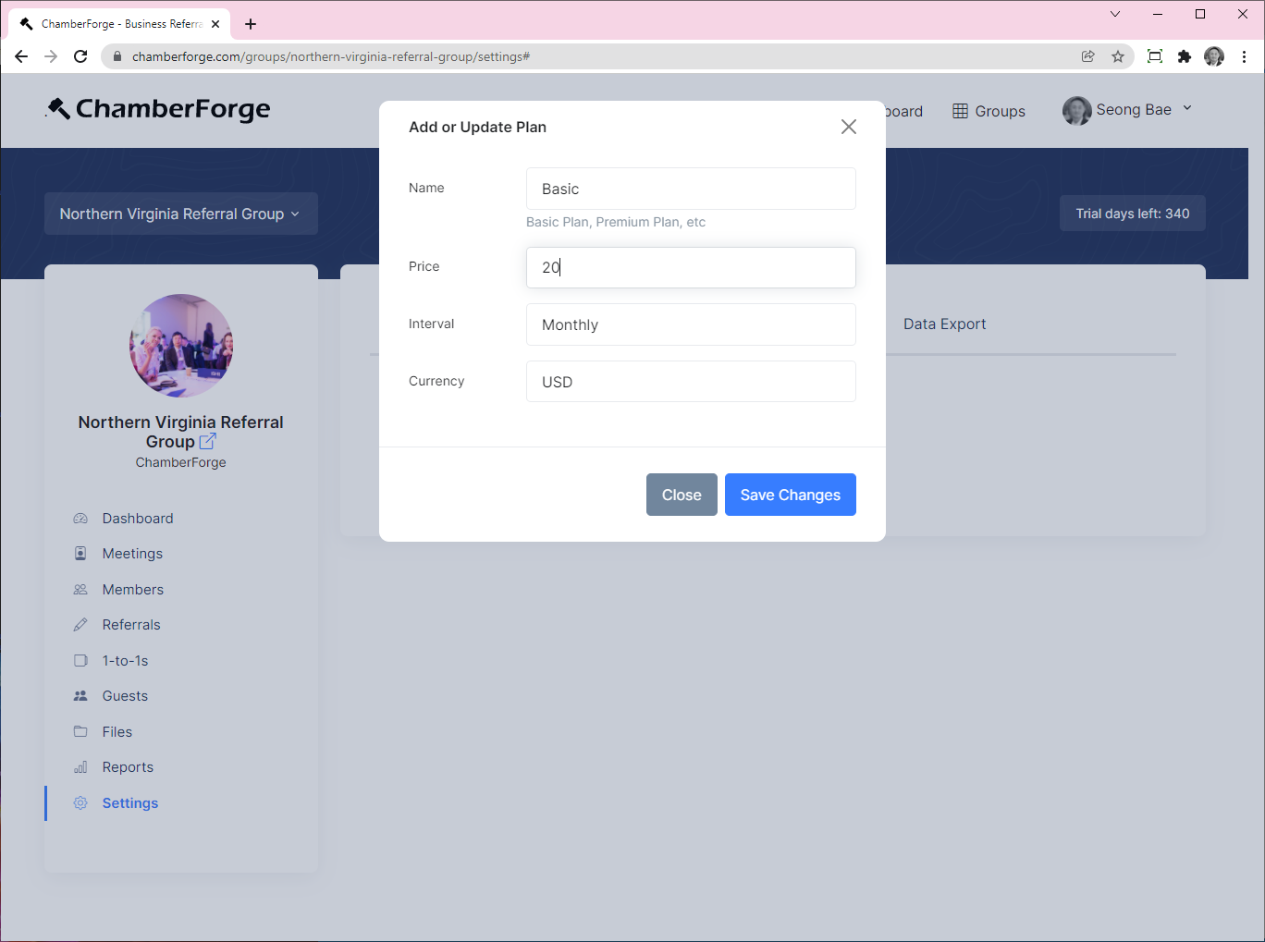Viewport: 1265px width, 942px height.
Task: Open the Currency dropdown showing USD
Action: tap(690, 382)
